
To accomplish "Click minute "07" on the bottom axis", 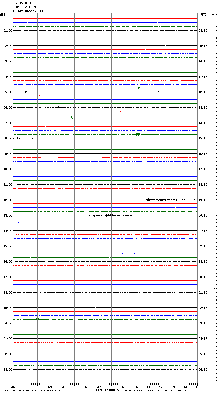I will click(x=99, y=387).
